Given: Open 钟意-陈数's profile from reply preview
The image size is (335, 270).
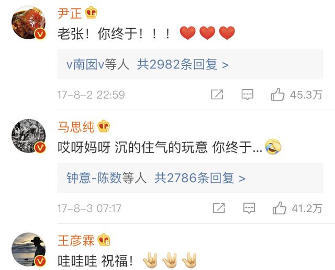Looking at the screenshot, I should (94, 178).
